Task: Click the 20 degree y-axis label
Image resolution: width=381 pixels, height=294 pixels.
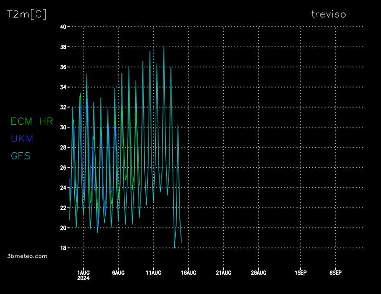Action: (x=63, y=228)
